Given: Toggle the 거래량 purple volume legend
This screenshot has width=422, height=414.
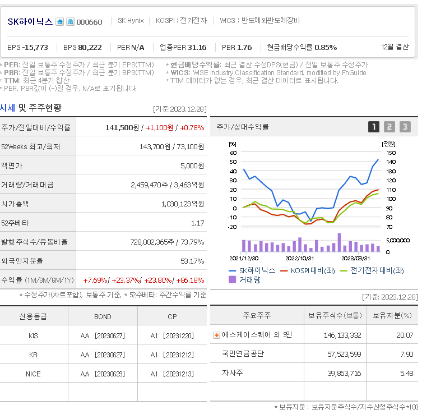Looking at the screenshot, I should pos(244,279).
